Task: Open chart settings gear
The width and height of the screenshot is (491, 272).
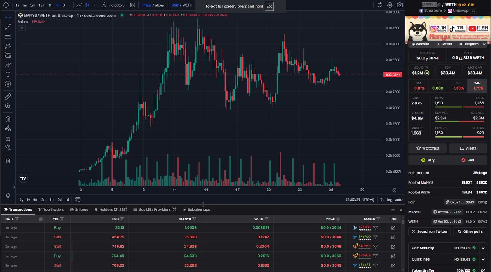Action: (390, 5)
